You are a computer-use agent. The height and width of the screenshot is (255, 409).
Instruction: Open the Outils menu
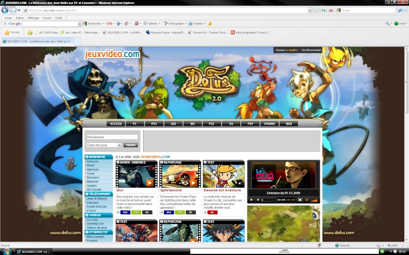58,18
